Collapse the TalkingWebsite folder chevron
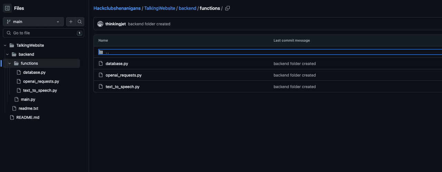The height and width of the screenshot is (172, 442). pyautogui.click(x=5, y=45)
